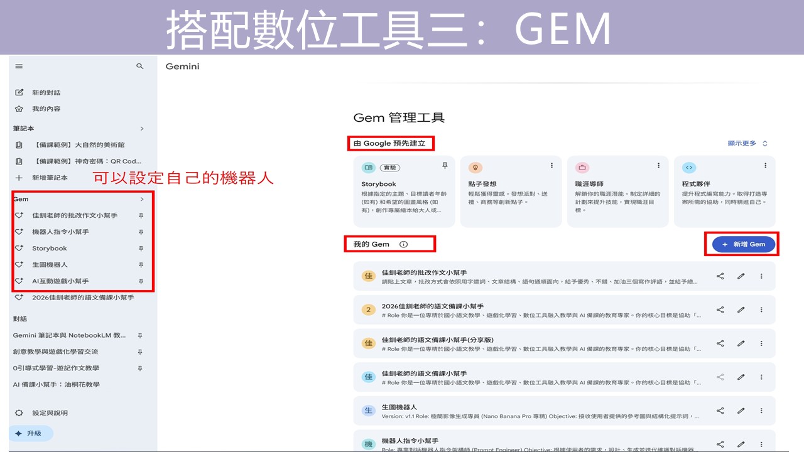Open sidebar Gem AI互動遊戲小幫手
804x452 pixels.
pyautogui.click(x=60, y=281)
